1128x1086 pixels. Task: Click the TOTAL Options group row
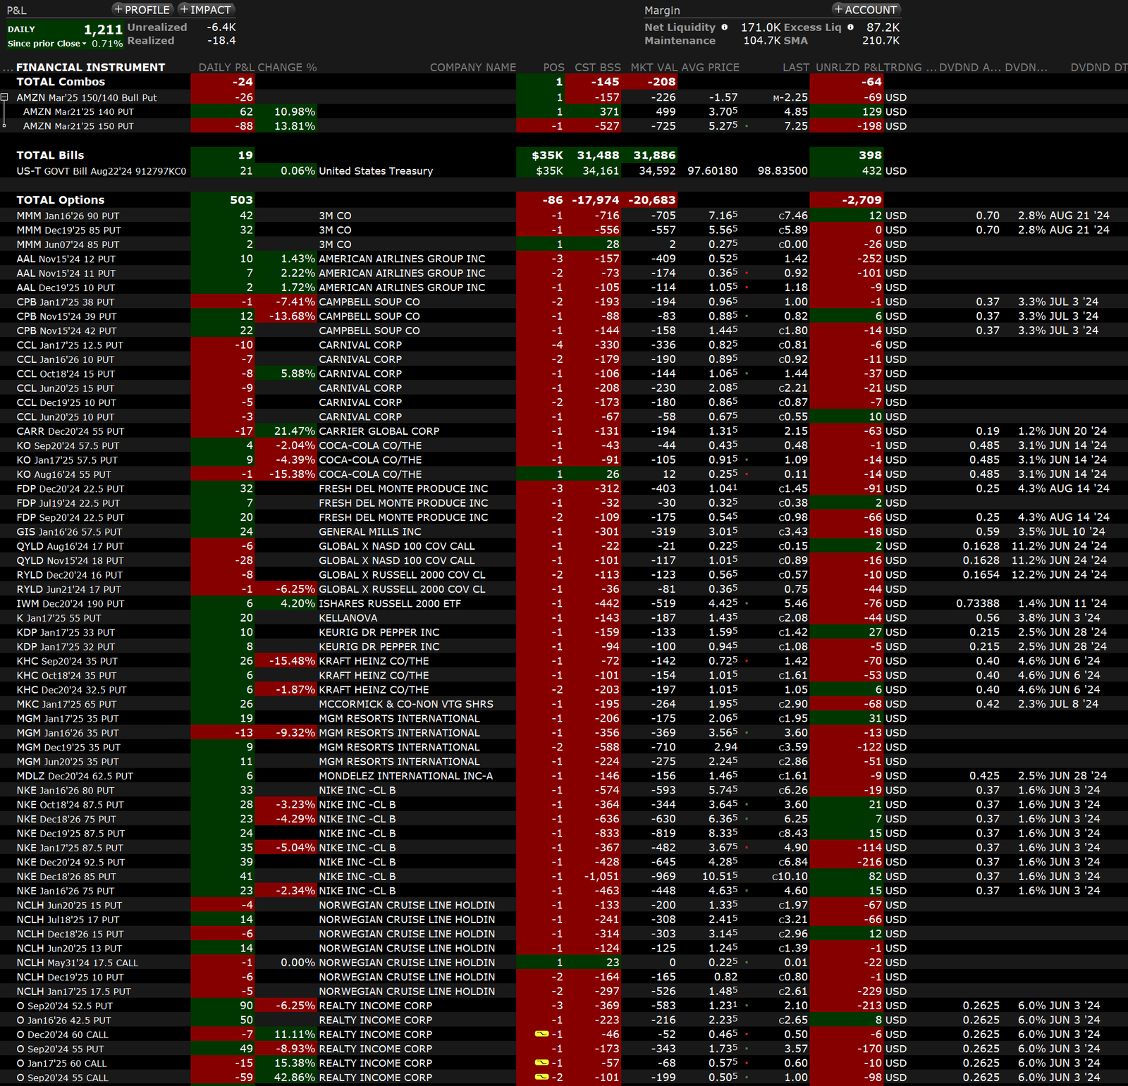coord(61,200)
